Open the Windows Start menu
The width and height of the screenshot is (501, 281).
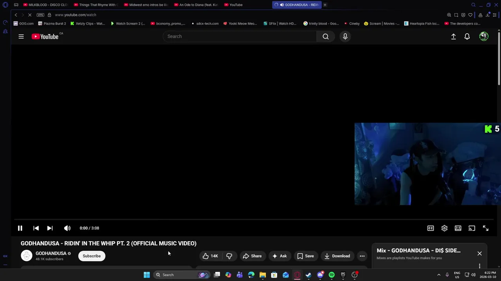(147, 275)
